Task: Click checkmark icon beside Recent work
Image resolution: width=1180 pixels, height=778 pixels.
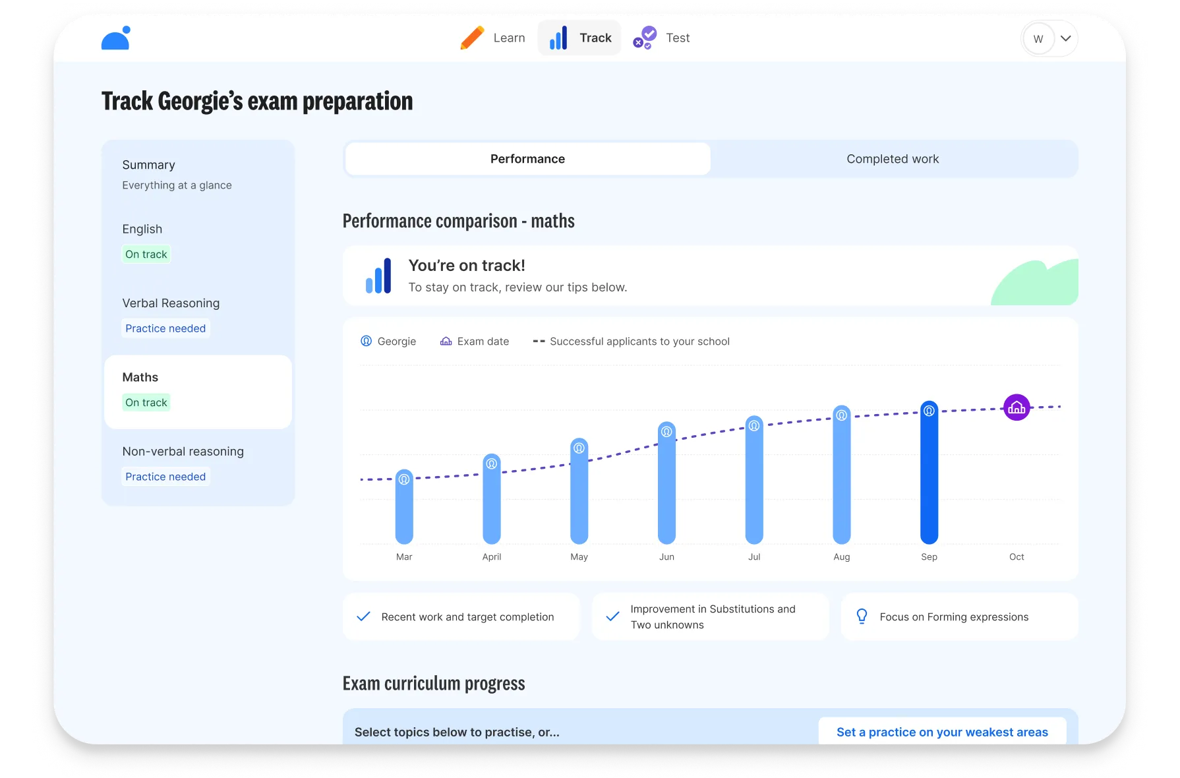Action: [363, 616]
